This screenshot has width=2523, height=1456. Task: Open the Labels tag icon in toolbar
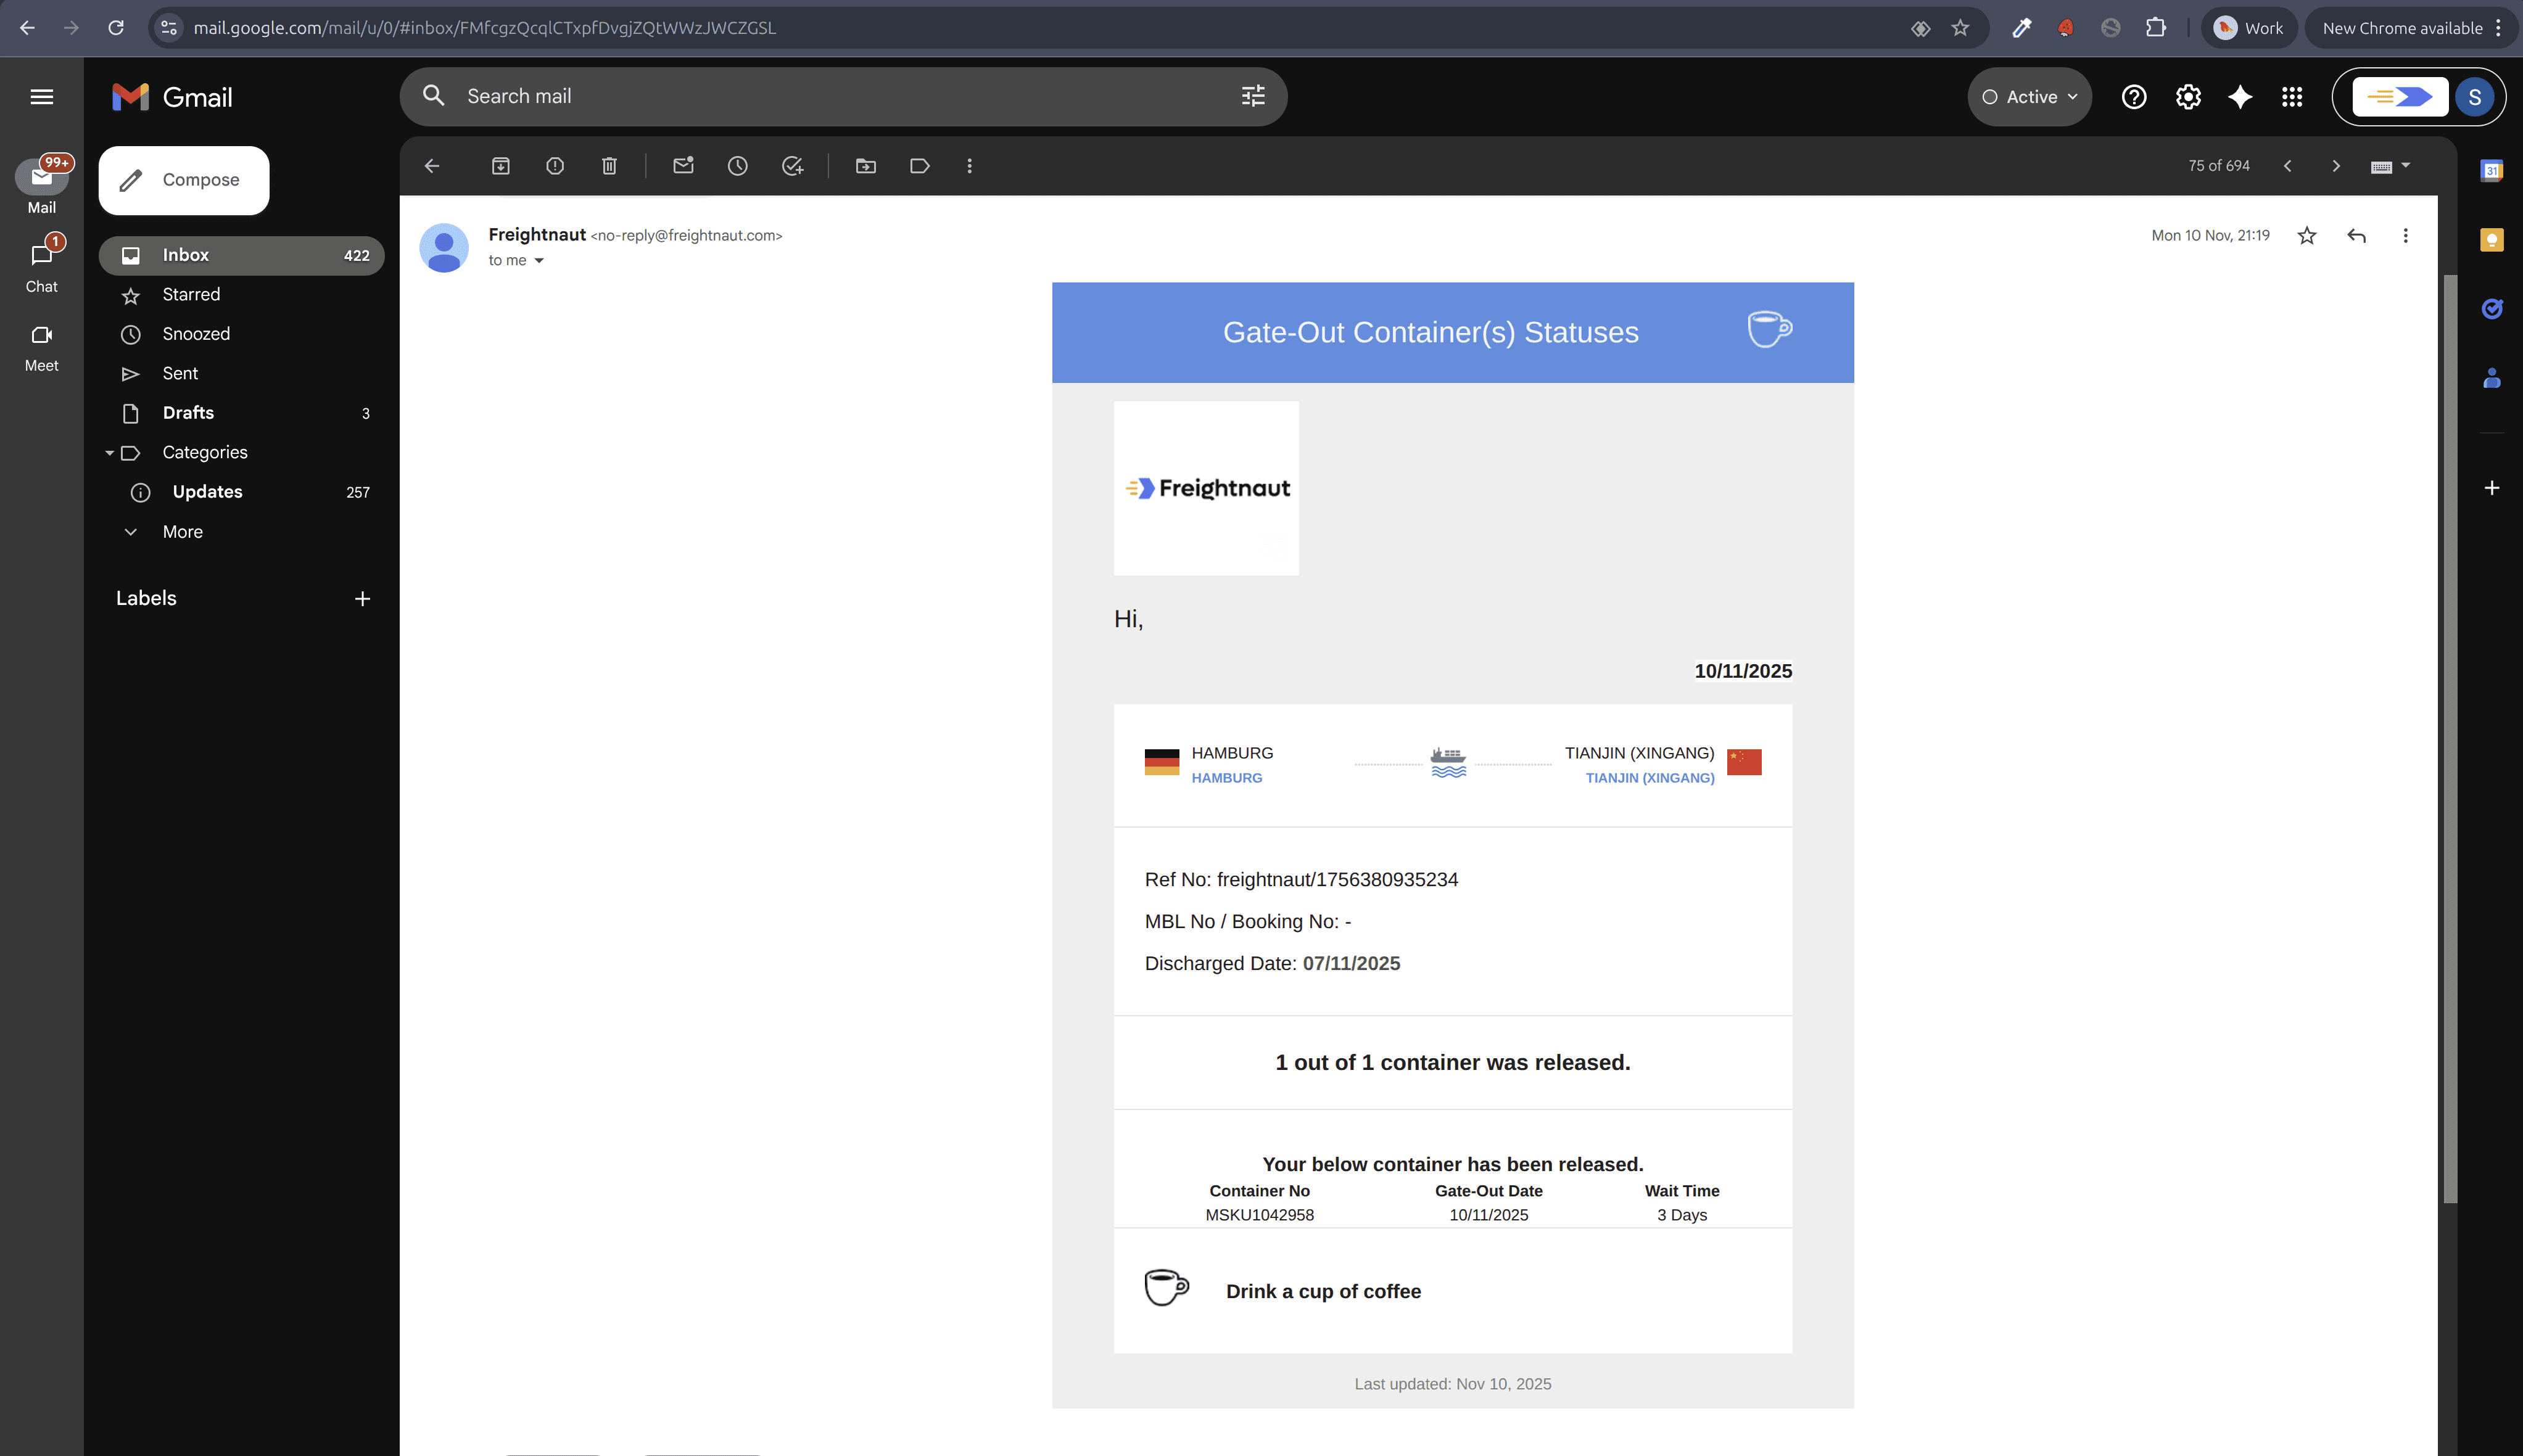920,166
